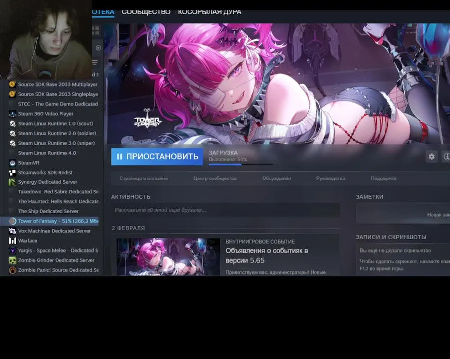Click the ЗАМЕТКИ heading
The height and width of the screenshot is (359, 450).
coord(370,197)
